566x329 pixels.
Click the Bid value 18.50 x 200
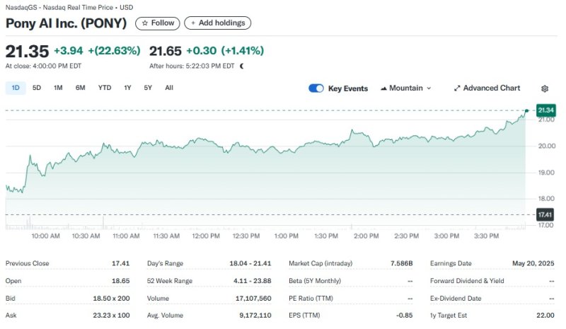[x=111, y=299]
